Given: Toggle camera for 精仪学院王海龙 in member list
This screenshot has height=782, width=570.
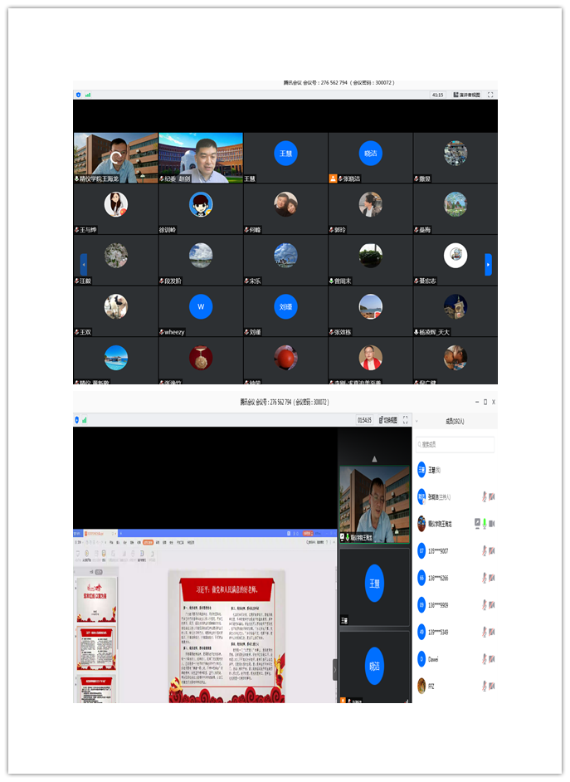Looking at the screenshot, I should pos(492,524).
